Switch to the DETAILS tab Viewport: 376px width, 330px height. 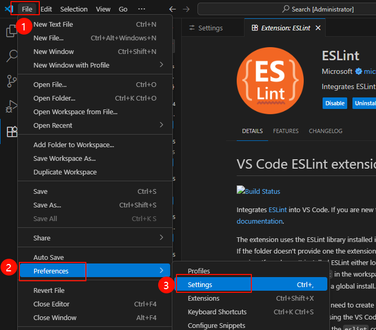[x=252, y=131]
